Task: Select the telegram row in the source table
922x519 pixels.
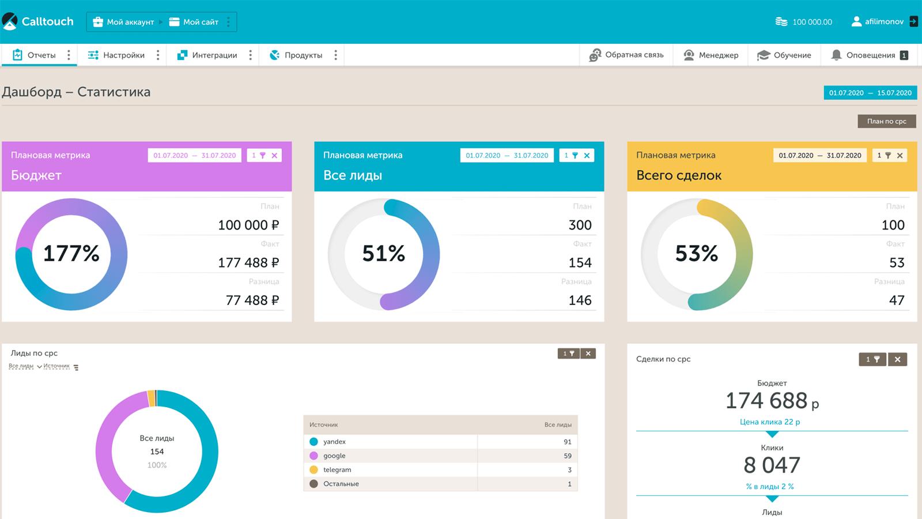Action: 440,470
